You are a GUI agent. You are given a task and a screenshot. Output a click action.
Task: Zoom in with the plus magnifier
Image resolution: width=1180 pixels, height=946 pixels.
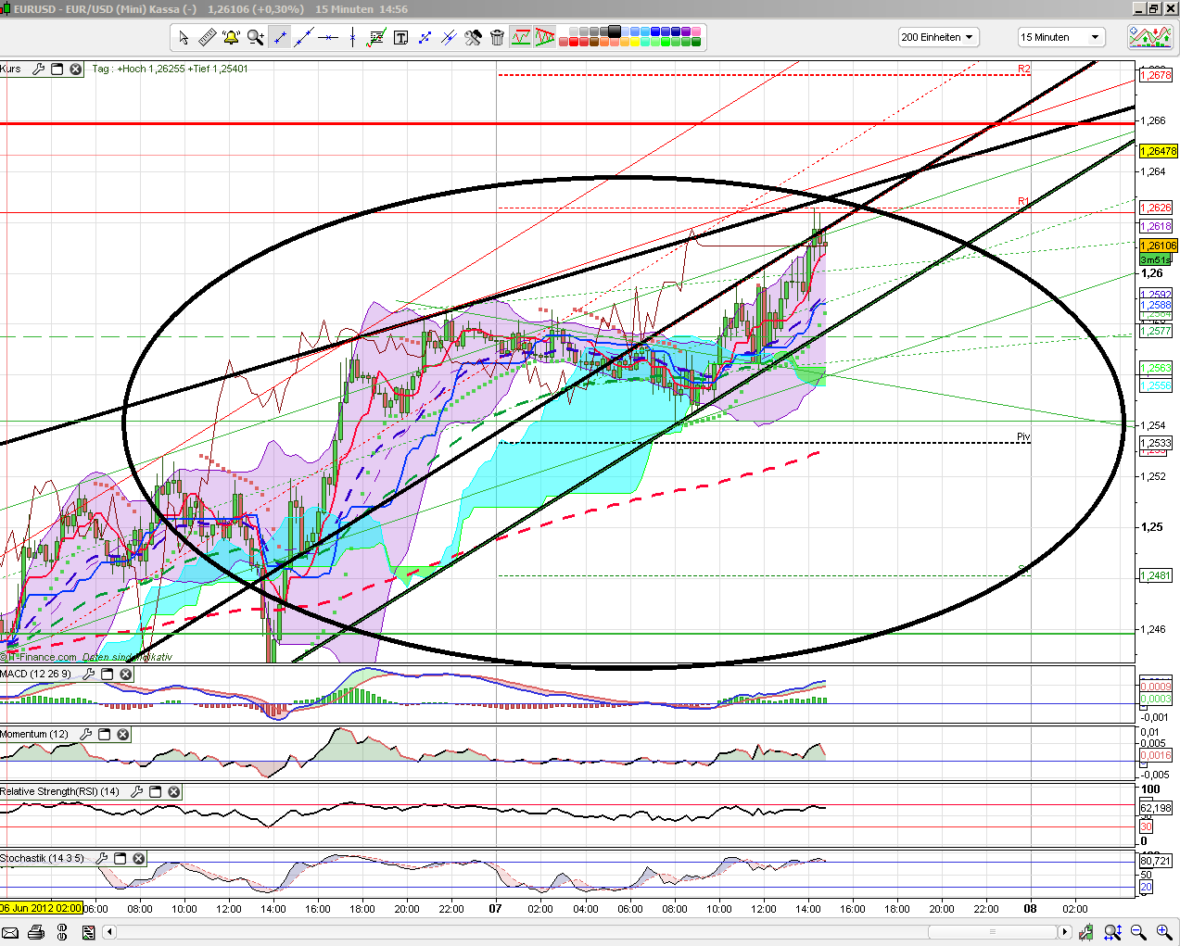[1163, 932]
